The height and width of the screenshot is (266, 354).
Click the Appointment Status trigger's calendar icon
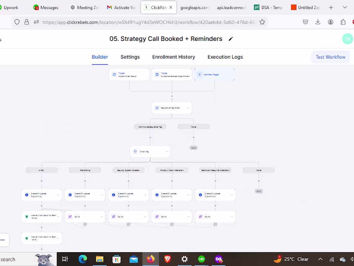click(x=115, y=74)
